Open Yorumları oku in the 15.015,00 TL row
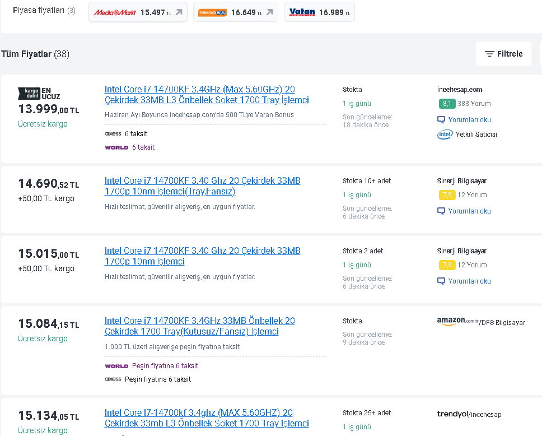This screenshot has width=542, height=436. pos(469,281)
